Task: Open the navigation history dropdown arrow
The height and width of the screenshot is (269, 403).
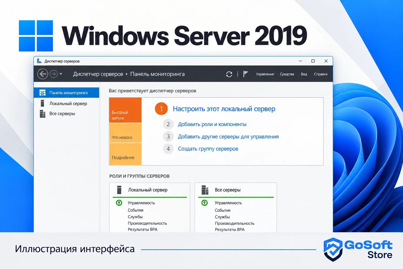Action: [61, 74]
